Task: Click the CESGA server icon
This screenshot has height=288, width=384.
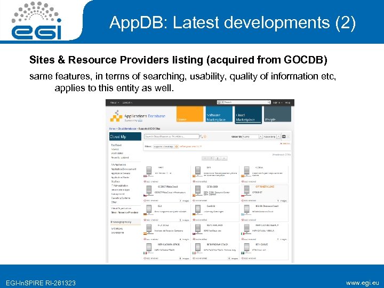Action: point(246,171)
